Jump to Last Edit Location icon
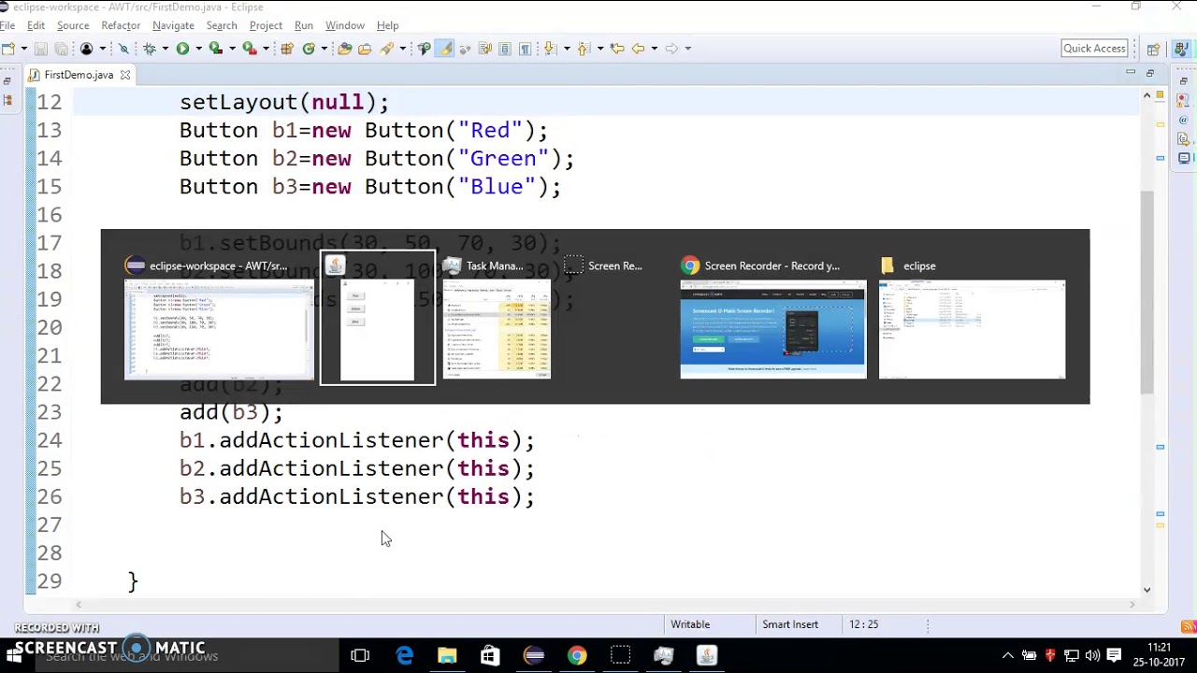This screenshot has height=673, width=1197. (617, 49)
